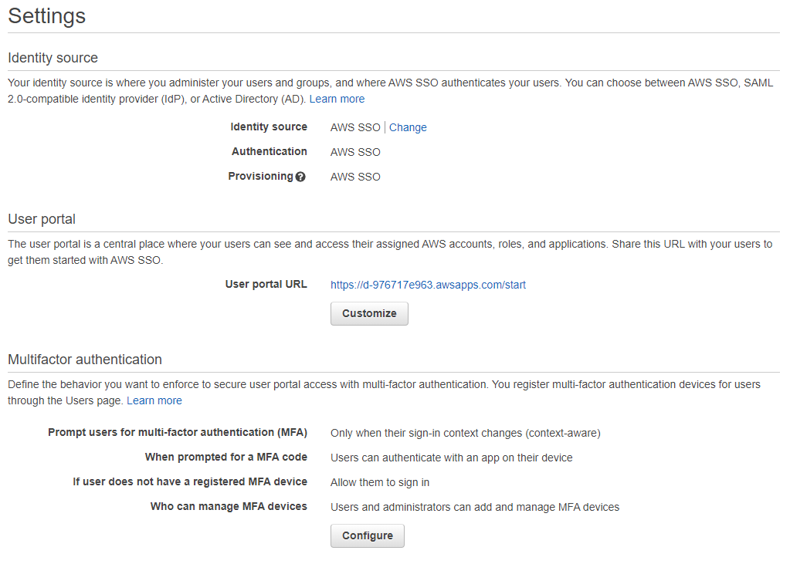Open Learn more link under Identity source
Screen dimensions: 790x564
coord(337,99)
